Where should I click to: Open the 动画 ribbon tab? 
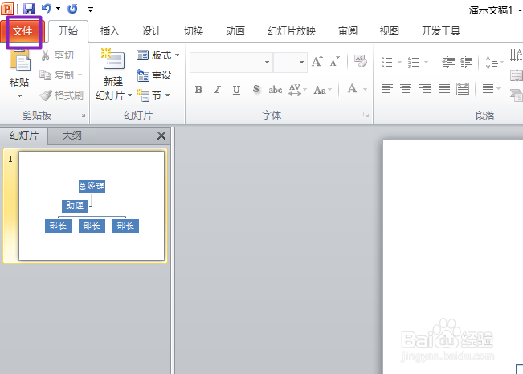[235, 31]
